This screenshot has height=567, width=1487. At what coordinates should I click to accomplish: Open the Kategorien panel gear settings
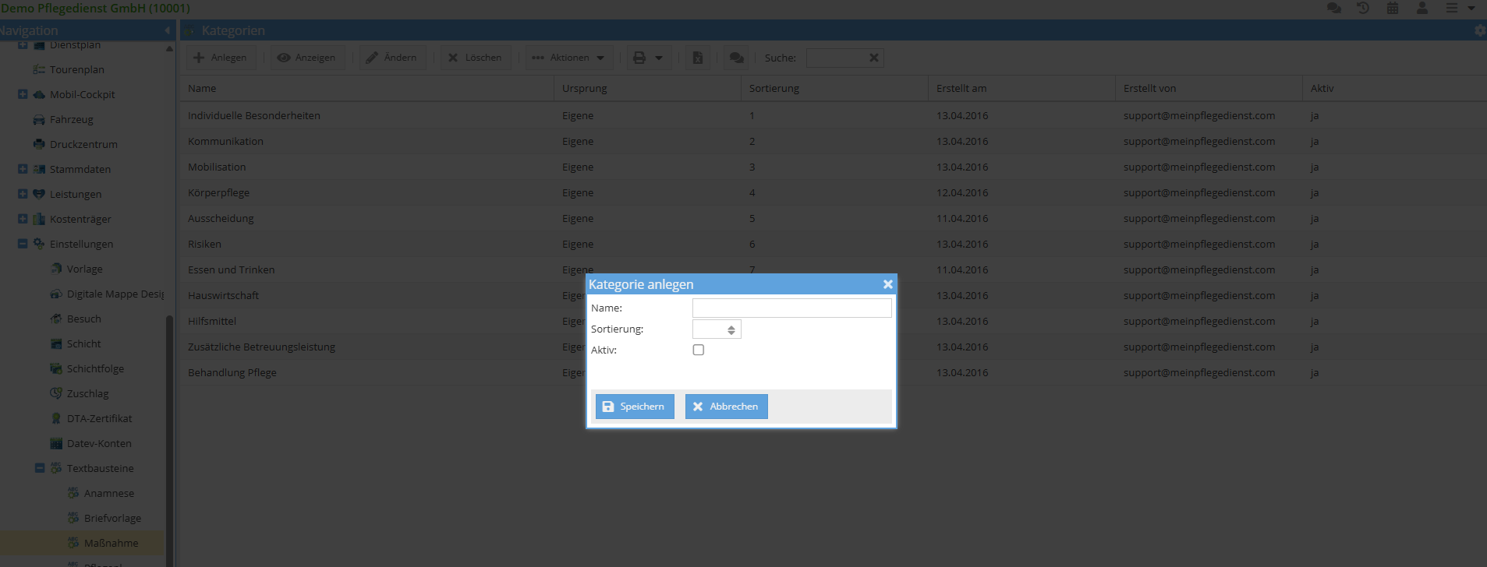1479,30
